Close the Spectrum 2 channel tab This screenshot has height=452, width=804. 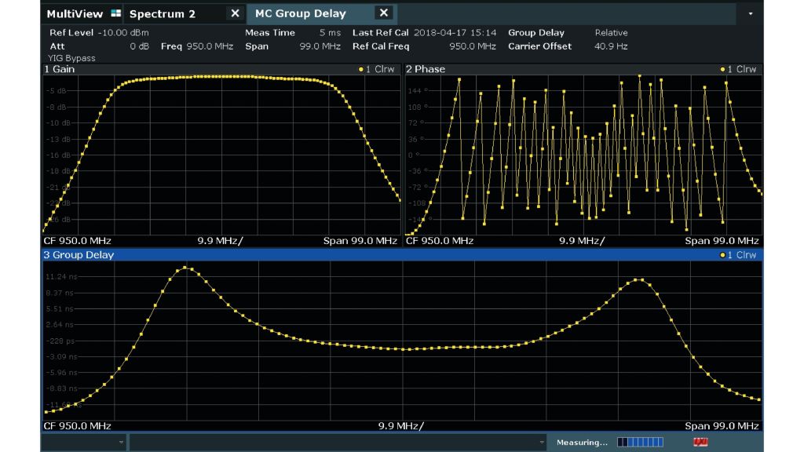pos(235,13)
